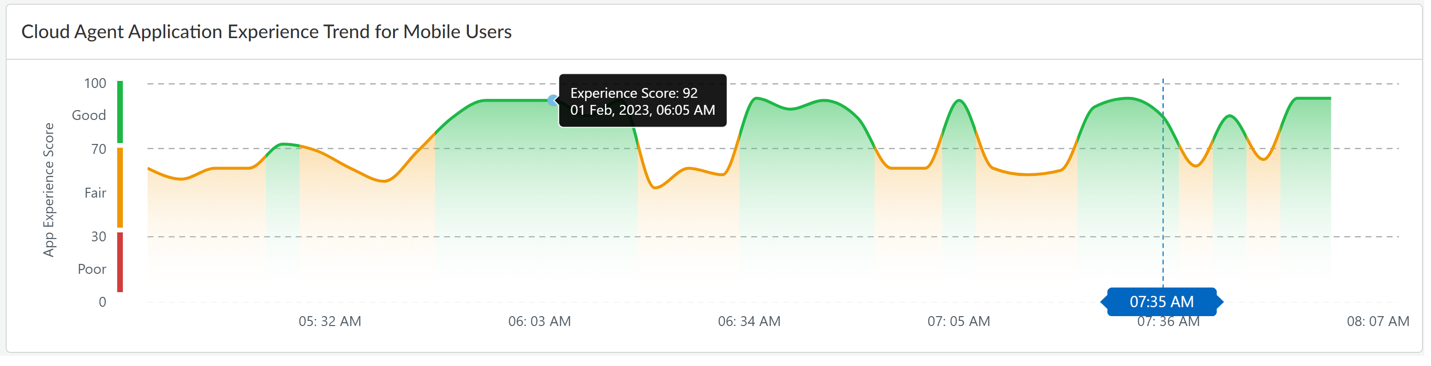This screenshot has height=366, width=1431.
Task: Click the Good label on the y-axis
Action: (89, 116)
